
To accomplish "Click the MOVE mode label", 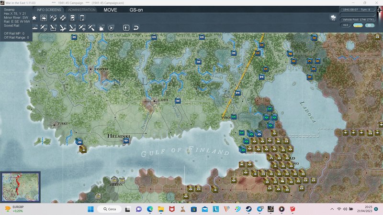I will [110, 10].
